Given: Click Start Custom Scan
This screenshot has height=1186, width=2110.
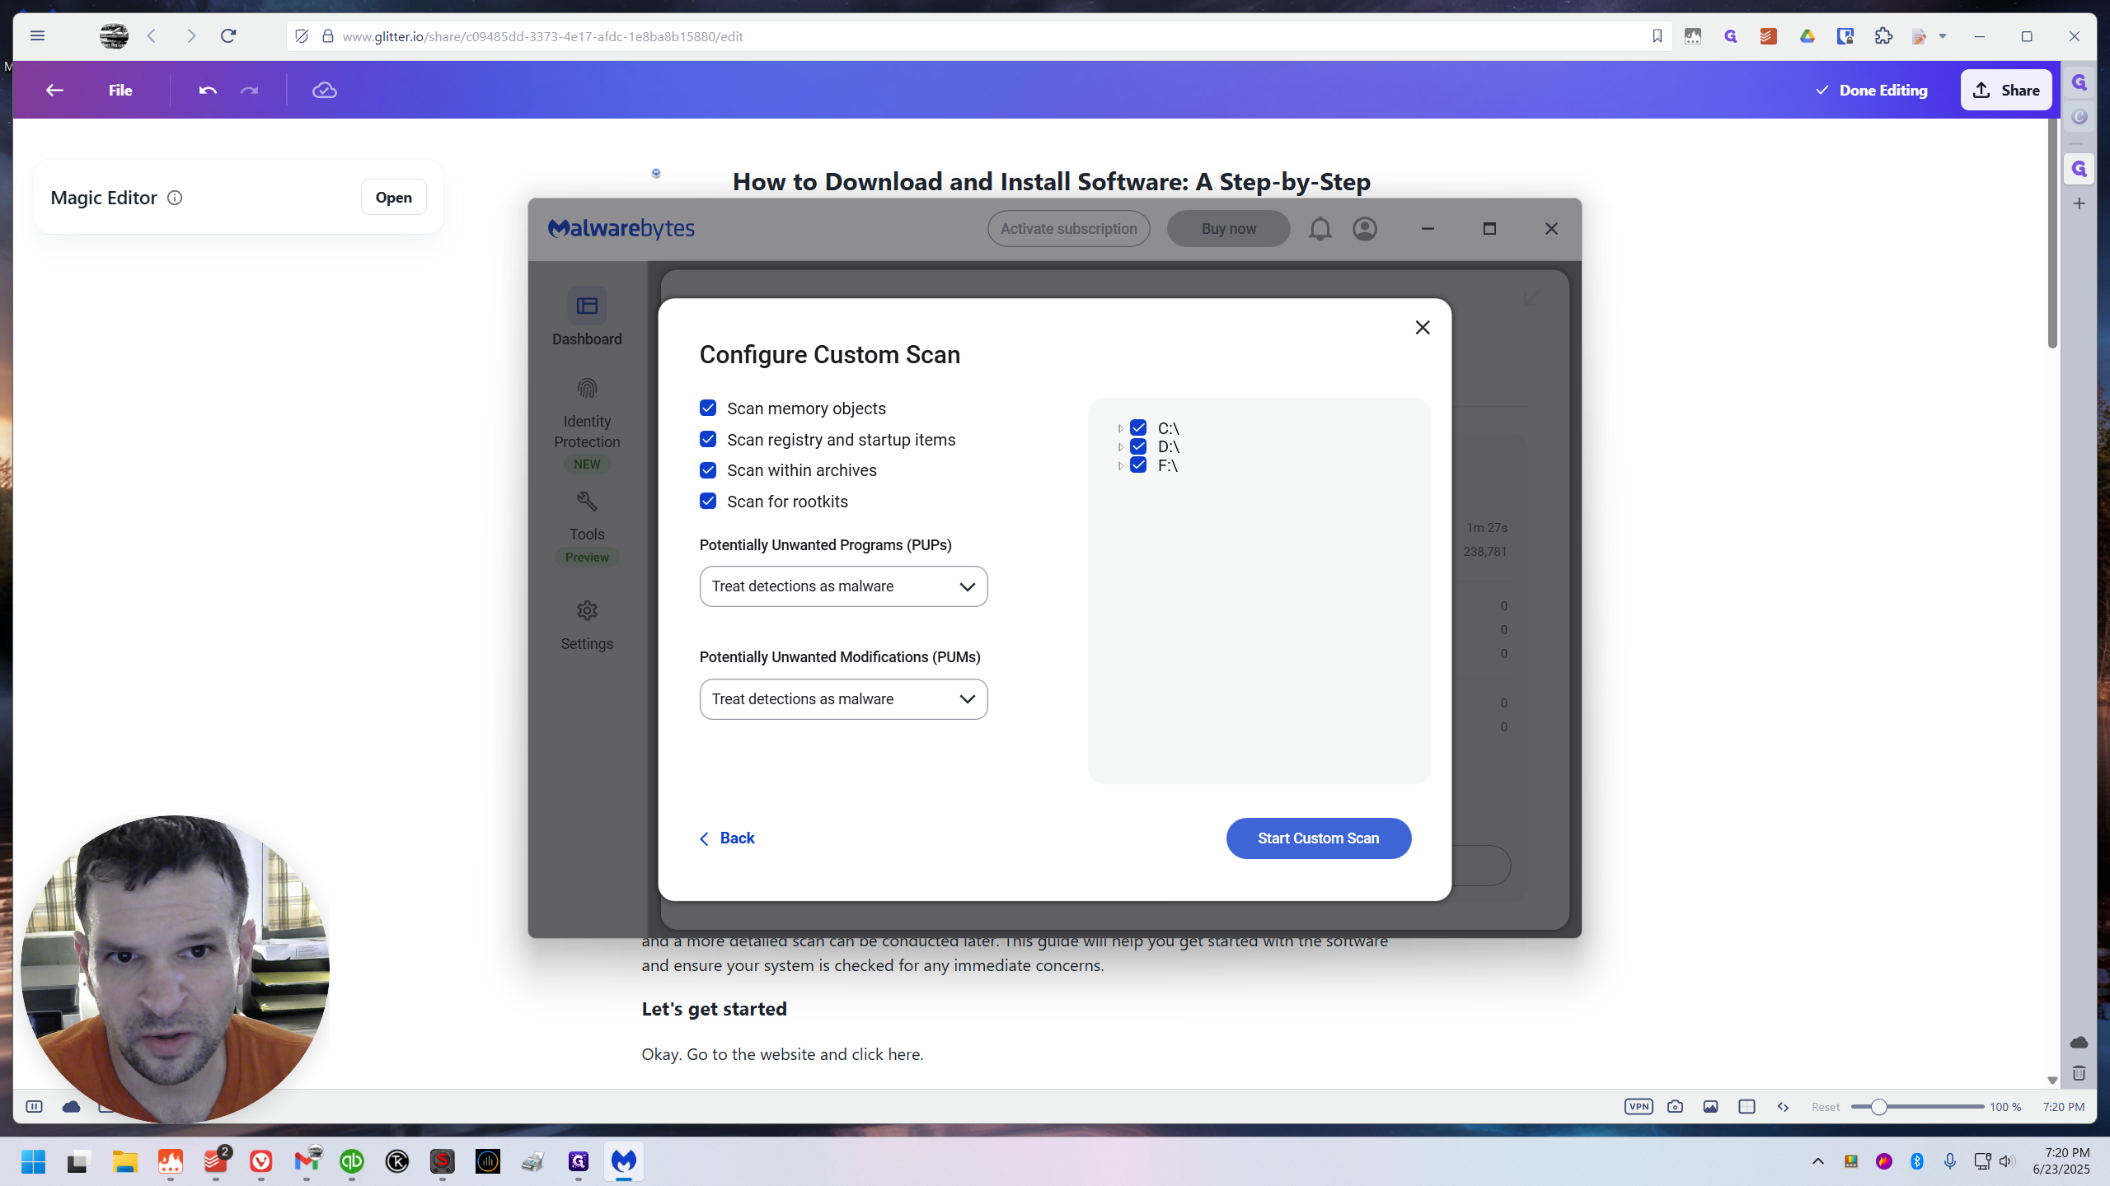Looking at the screenshot, I should pyautogui.click(x=1319, y=838).
